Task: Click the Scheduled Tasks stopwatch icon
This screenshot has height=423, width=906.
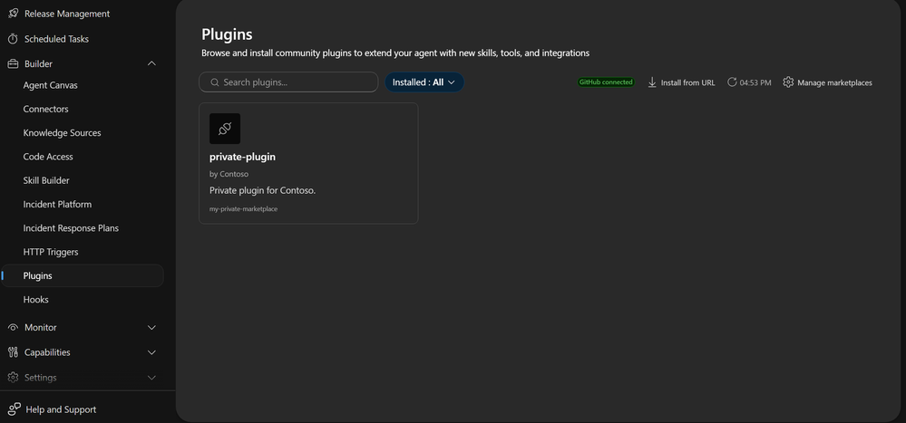Action: pos(13,39)
